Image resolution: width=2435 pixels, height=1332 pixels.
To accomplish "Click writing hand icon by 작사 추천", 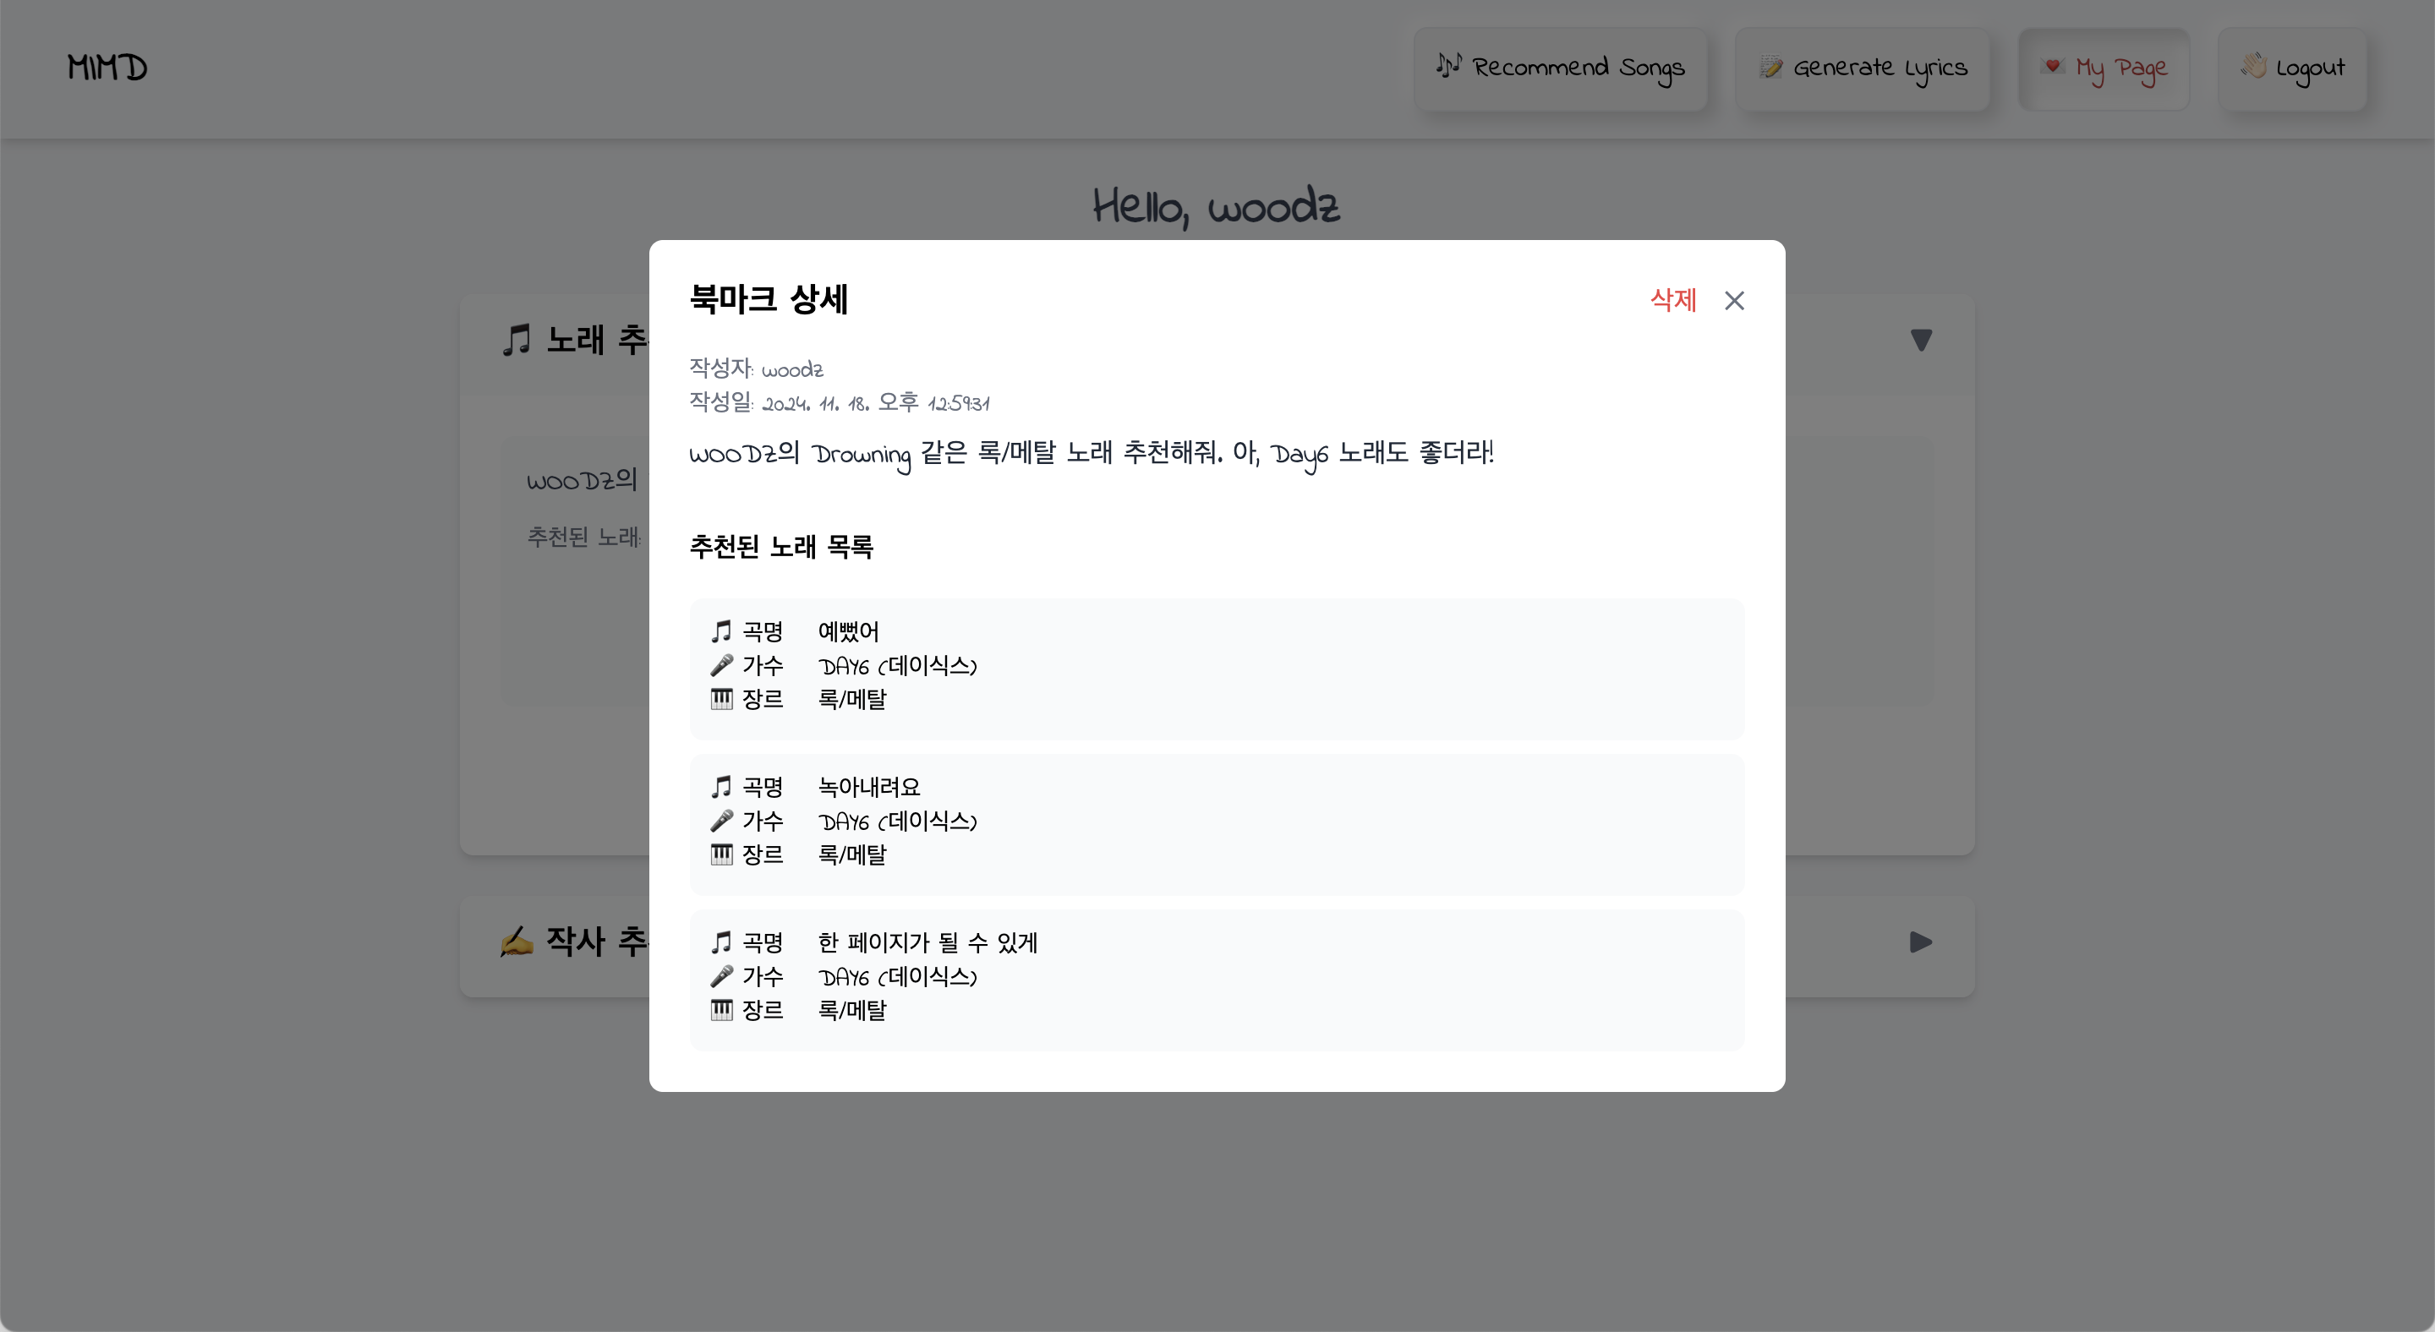I will [516, 942].
